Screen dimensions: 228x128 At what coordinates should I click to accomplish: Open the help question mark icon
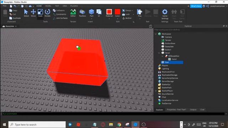[x=204, y=6]
